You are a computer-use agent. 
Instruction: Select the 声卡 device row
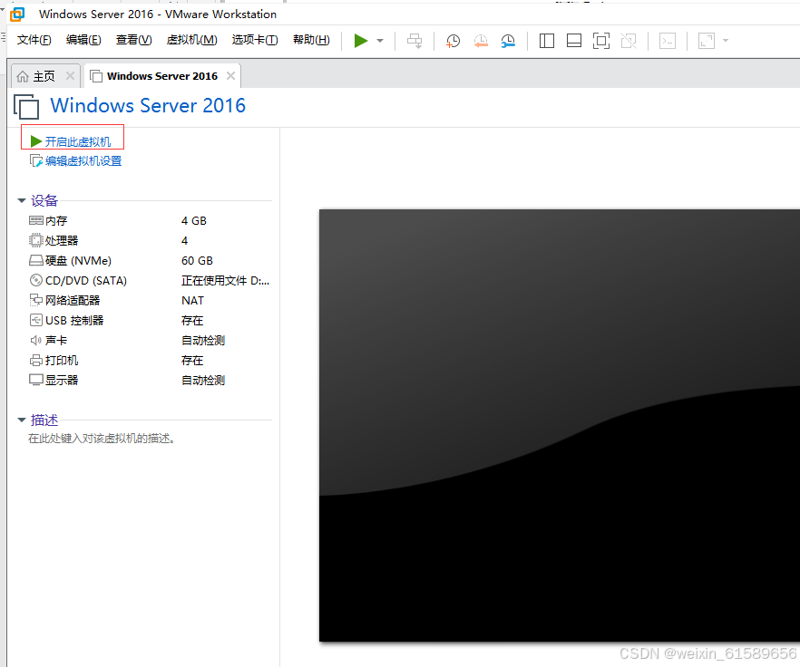pos(150,340)
